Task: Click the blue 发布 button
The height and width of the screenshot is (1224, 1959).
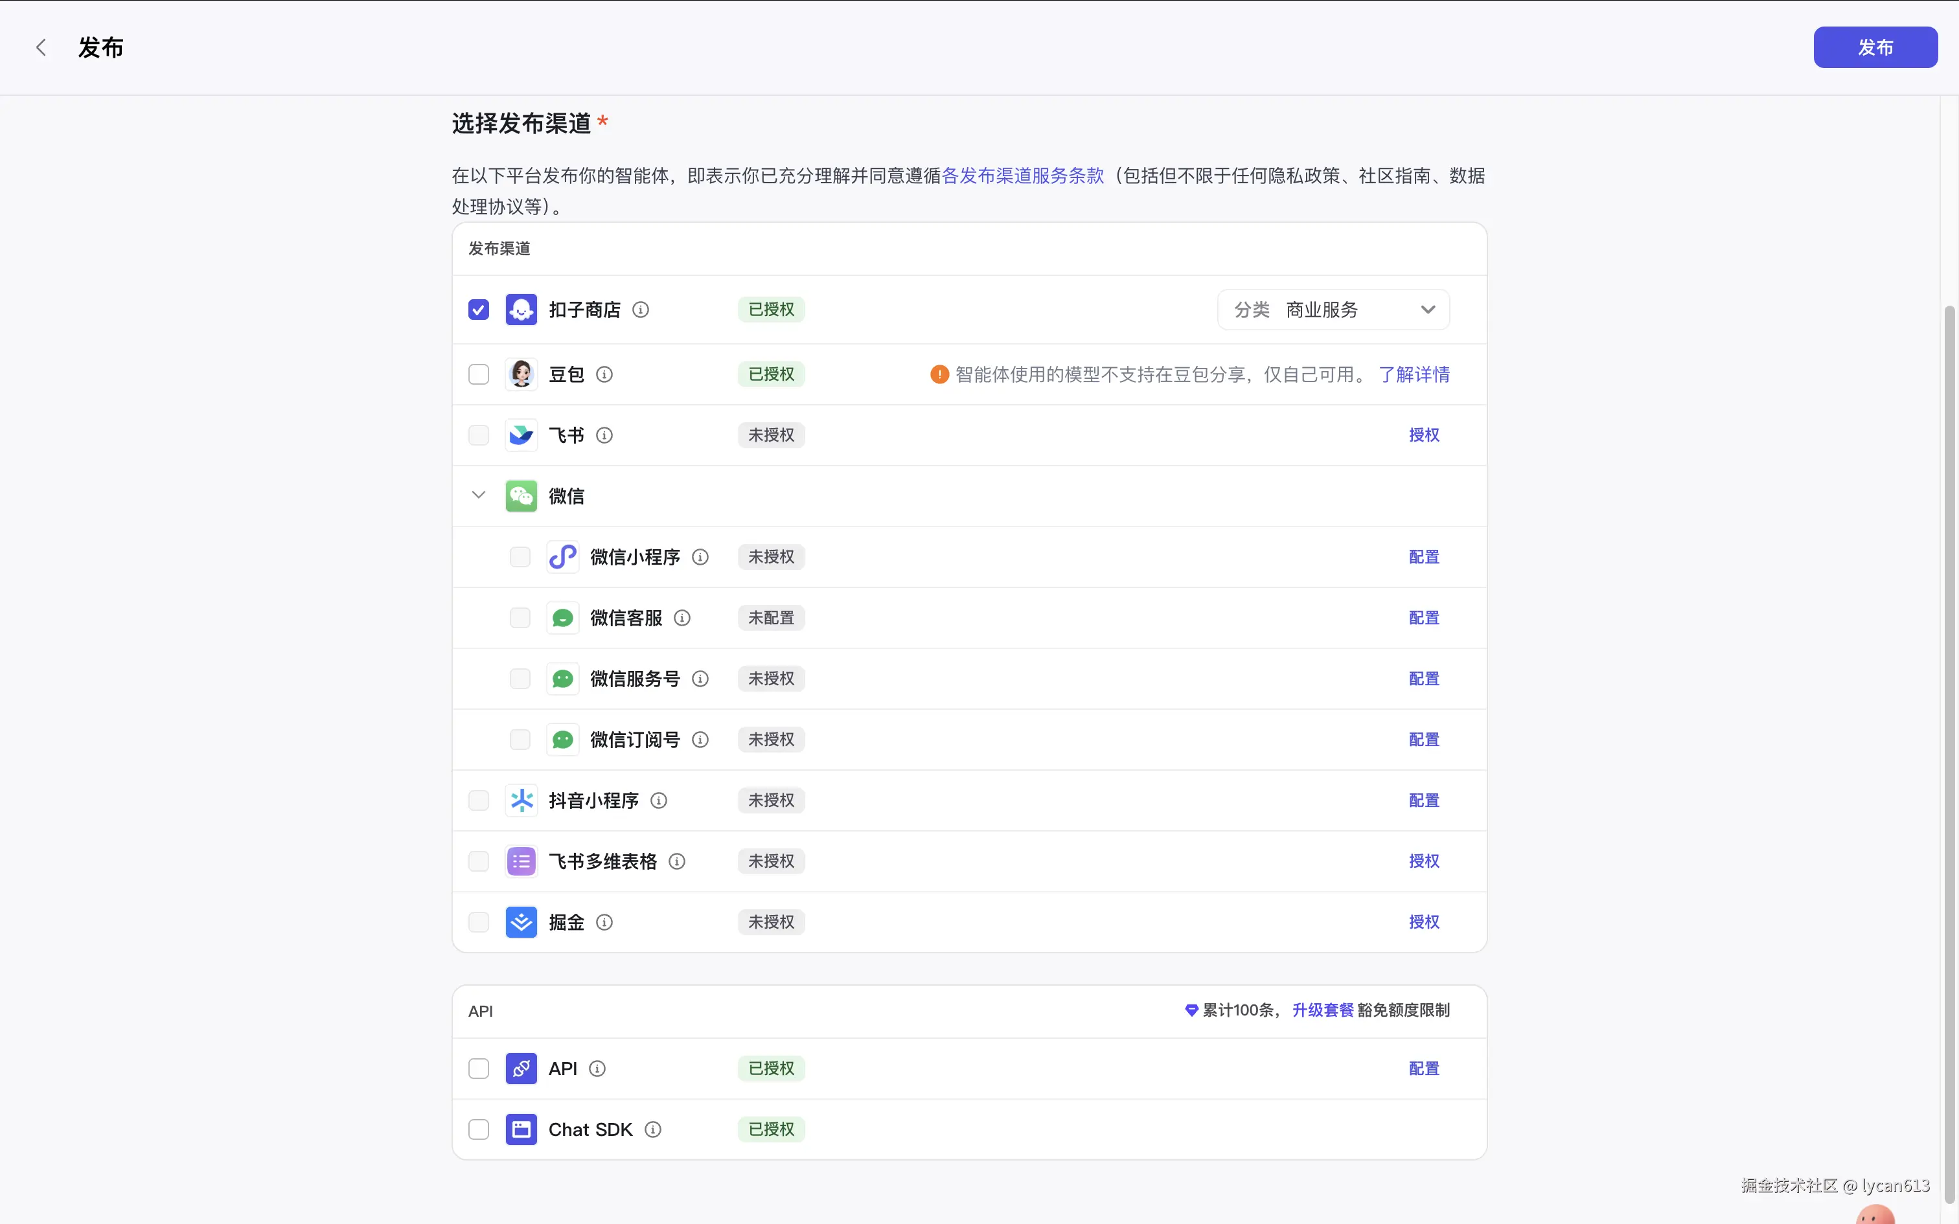Action: coord(1874,48)
